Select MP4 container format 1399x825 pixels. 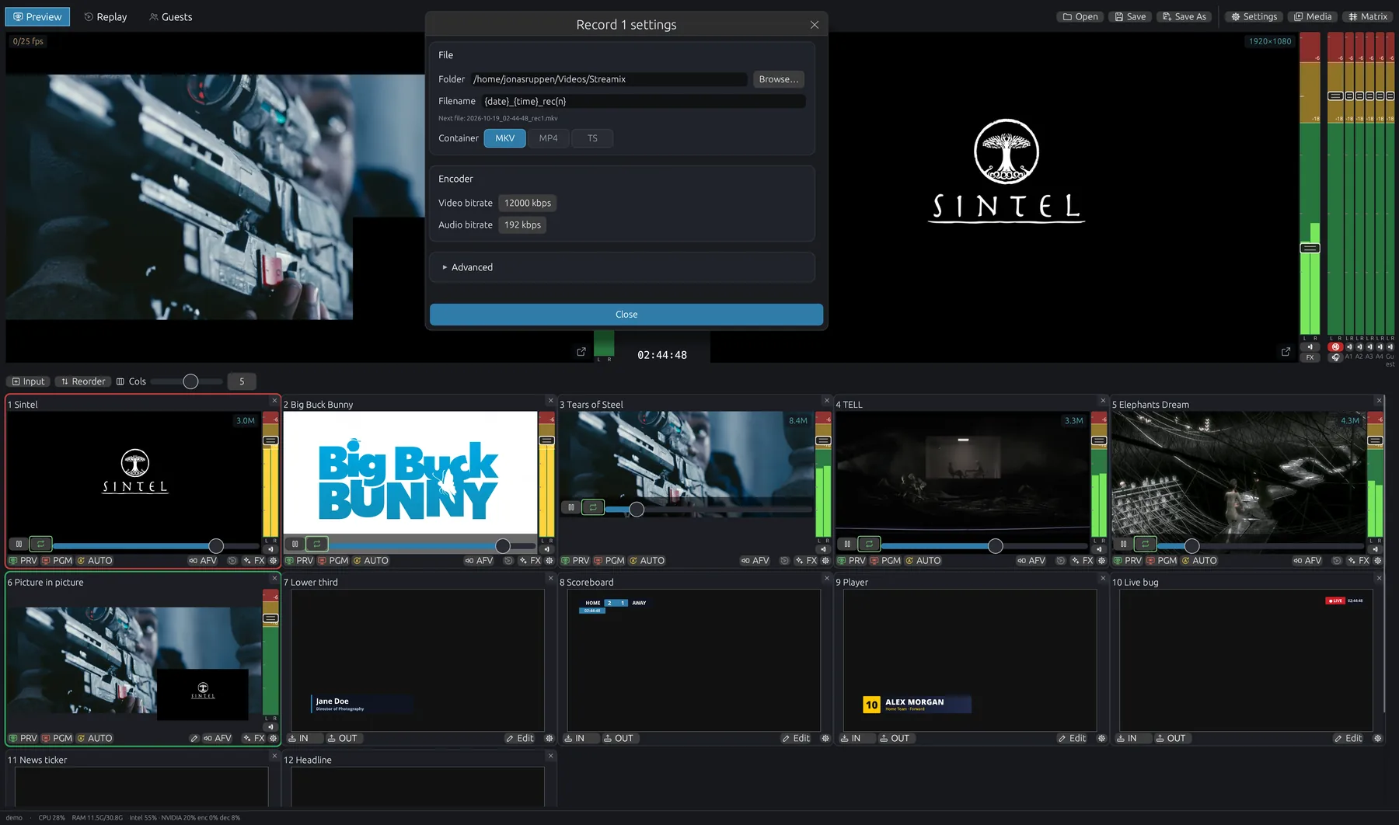tap(549, 138)
